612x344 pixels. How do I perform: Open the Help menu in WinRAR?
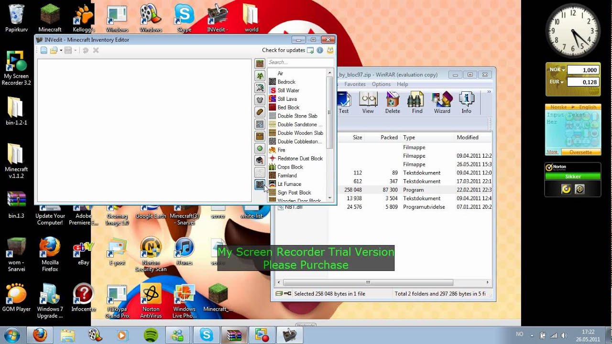[x=403, y=84]
